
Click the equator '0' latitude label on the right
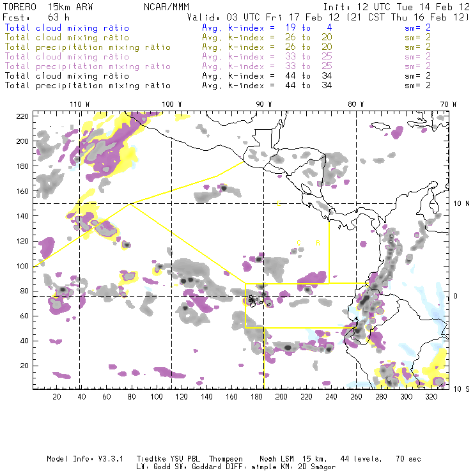[x=456, y=296]
